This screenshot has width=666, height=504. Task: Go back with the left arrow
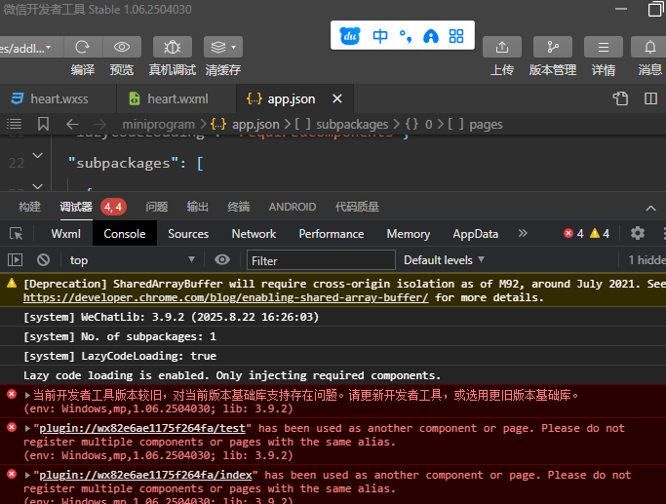(x=72, y=125)
